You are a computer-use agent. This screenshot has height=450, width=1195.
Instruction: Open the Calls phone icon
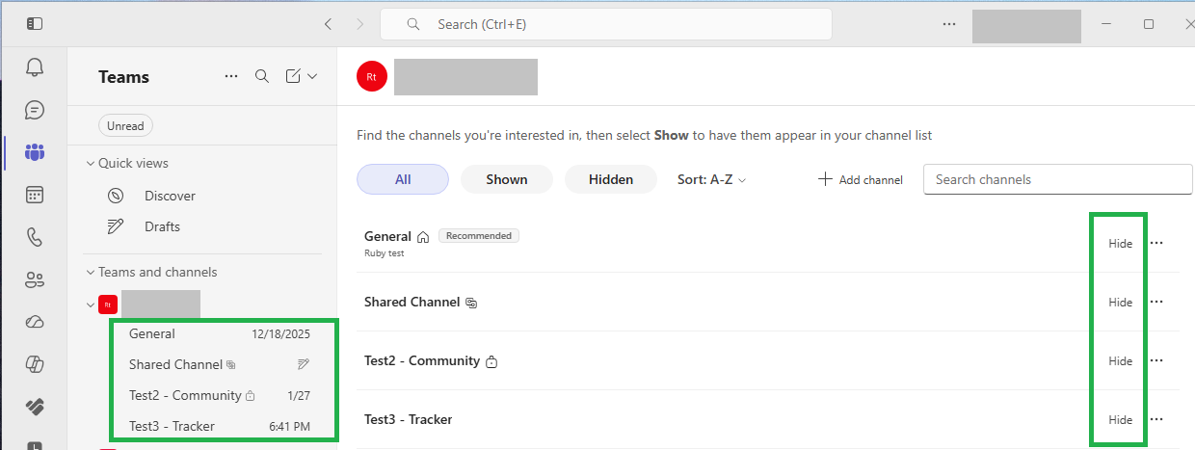click(x=35, y=237)
